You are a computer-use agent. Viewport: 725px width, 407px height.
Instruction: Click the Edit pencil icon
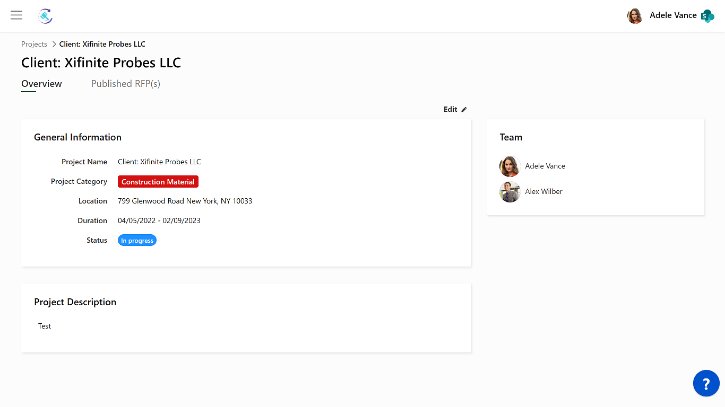point(464,110)
